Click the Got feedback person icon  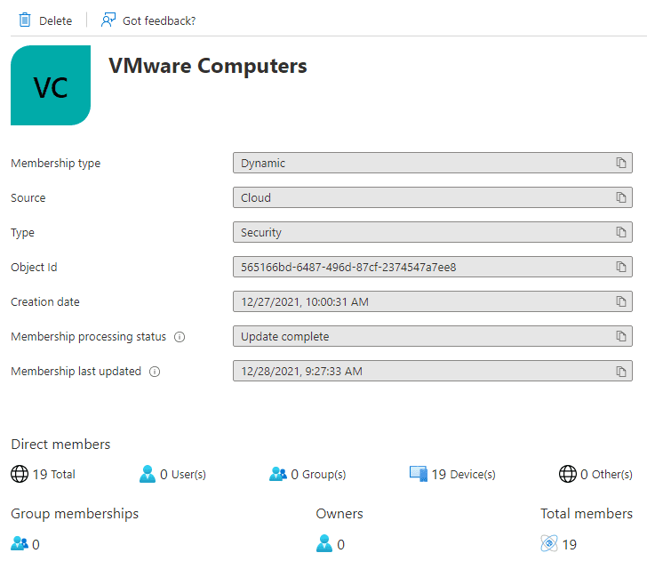(x=108, y=20)
